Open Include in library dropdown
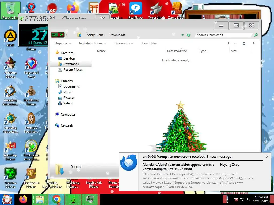 [x=93, y=43]
